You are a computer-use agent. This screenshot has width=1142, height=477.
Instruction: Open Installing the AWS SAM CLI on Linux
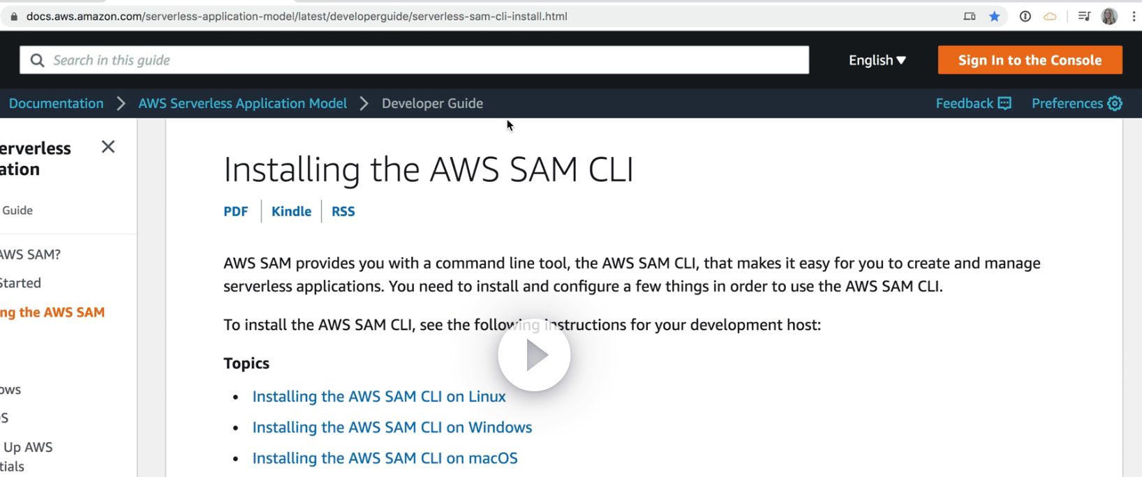[379, 396]
